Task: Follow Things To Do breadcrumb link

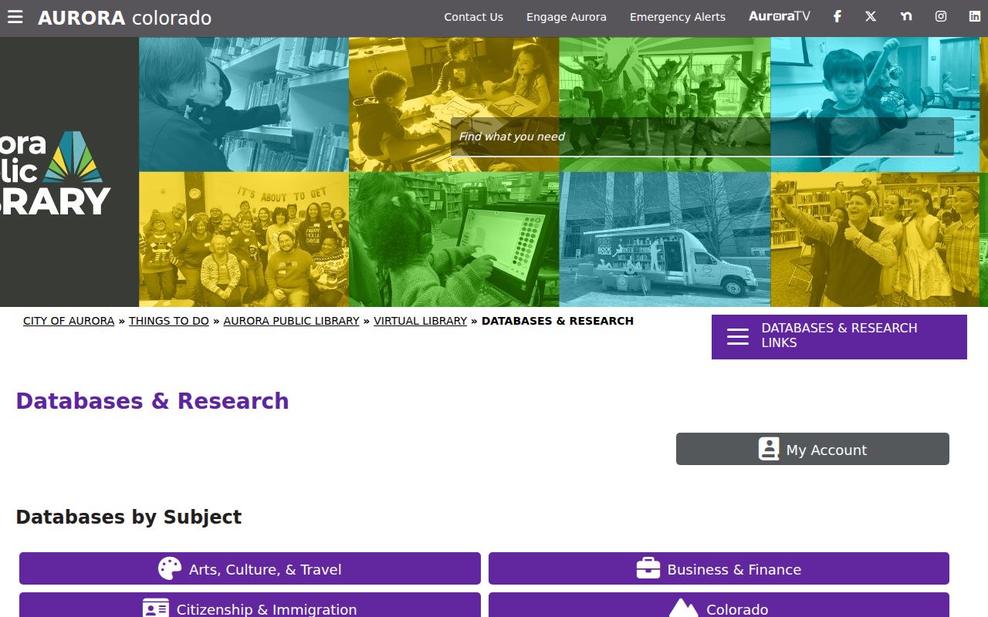Action: (x=169, y=321)
